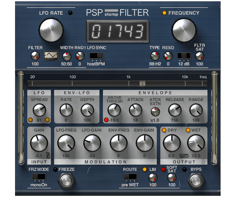Click the x1.0 attack extension value
The width and height of the screenshot is (236, 197).
point(155,120)
